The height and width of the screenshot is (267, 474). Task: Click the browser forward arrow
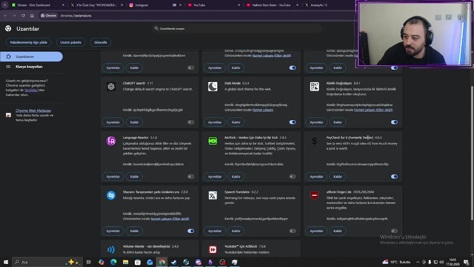[x=14, y=16]
